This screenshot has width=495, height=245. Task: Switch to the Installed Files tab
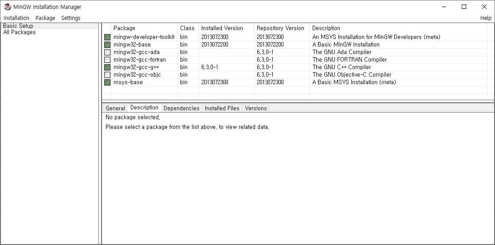pyautogui.click(x=222, y=108)
